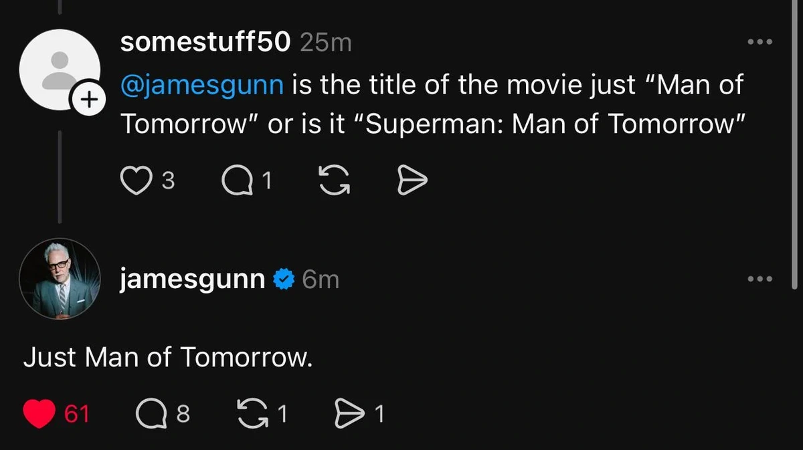Click the blue verified badge
Screen dimensions: 803x450
(x=284, y=279)
